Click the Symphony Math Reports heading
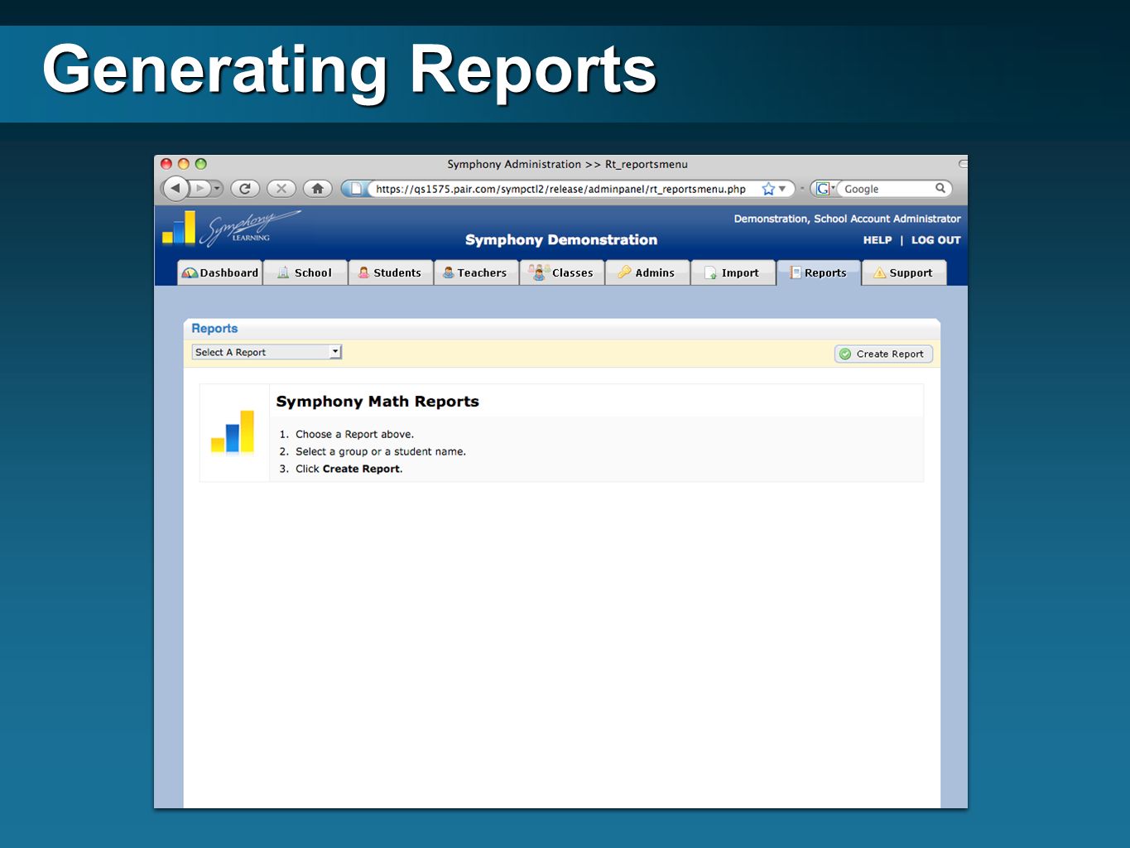1130x848 pixels. 377,402
